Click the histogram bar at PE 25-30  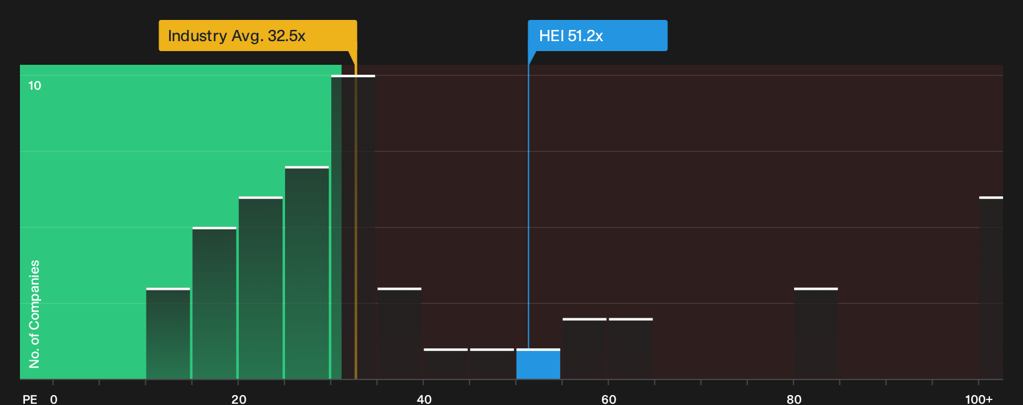click(307, 272)
